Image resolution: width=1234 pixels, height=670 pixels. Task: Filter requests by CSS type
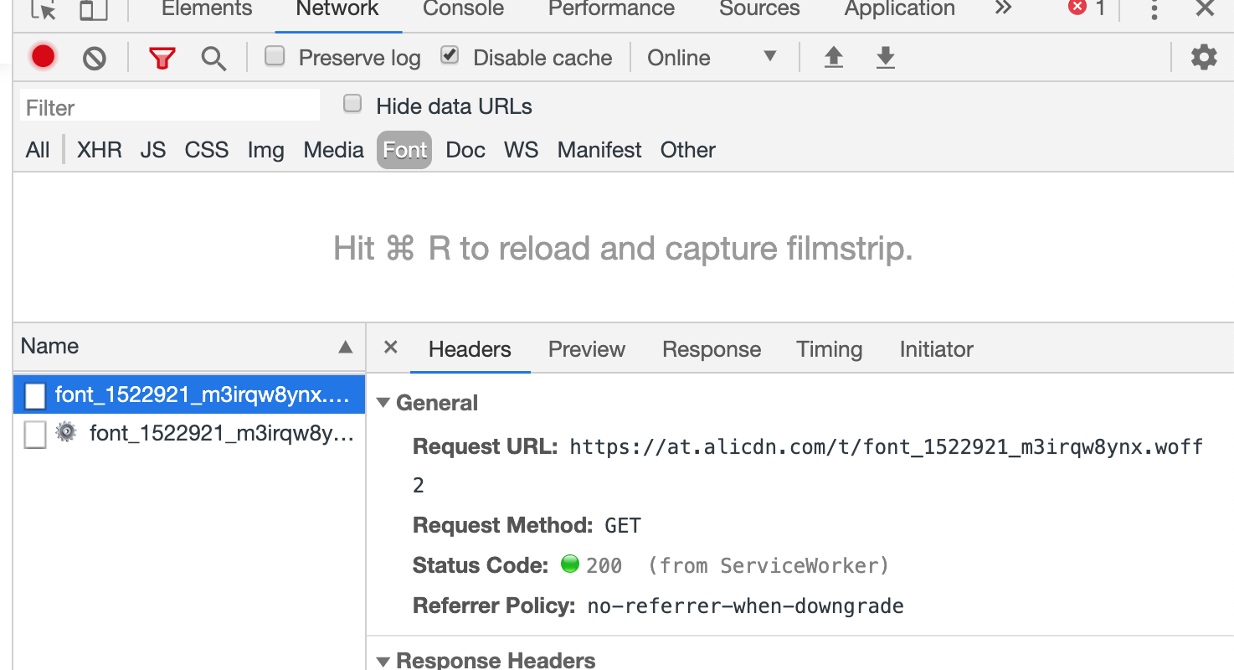(207, 150)
